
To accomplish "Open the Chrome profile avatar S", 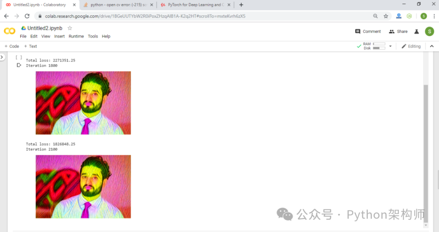I will pos(424,16).
